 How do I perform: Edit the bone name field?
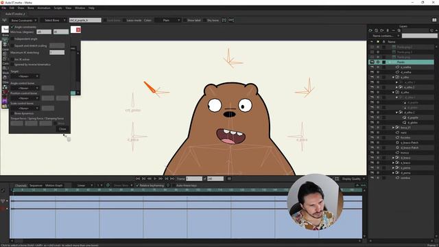(x=85, y=20)
